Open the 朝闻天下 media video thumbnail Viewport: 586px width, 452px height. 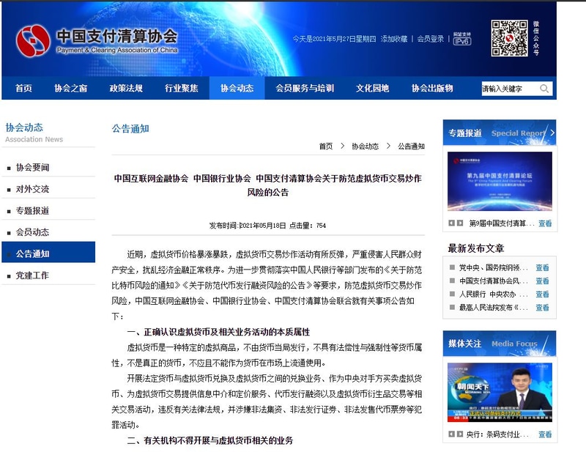(x=500, y=393)
